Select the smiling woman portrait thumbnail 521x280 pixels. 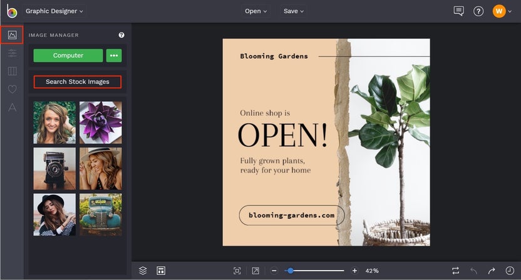pyautogui.click(x=54, y=122)
